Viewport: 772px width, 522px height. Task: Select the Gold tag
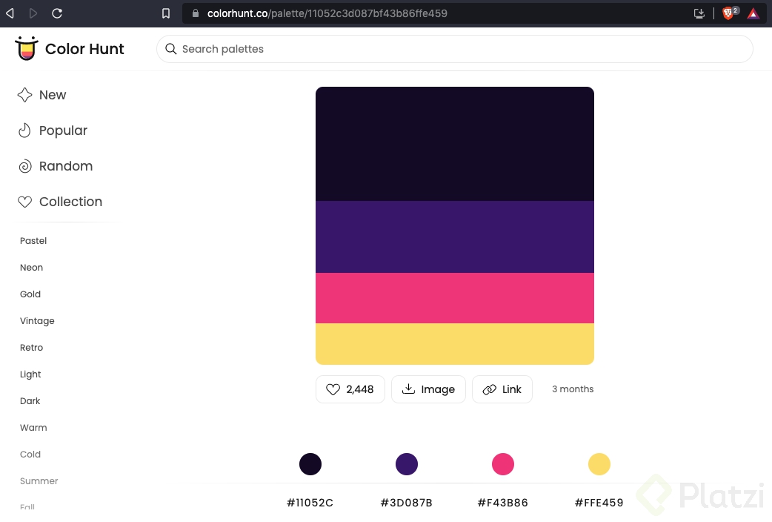(x=30, y=294)
